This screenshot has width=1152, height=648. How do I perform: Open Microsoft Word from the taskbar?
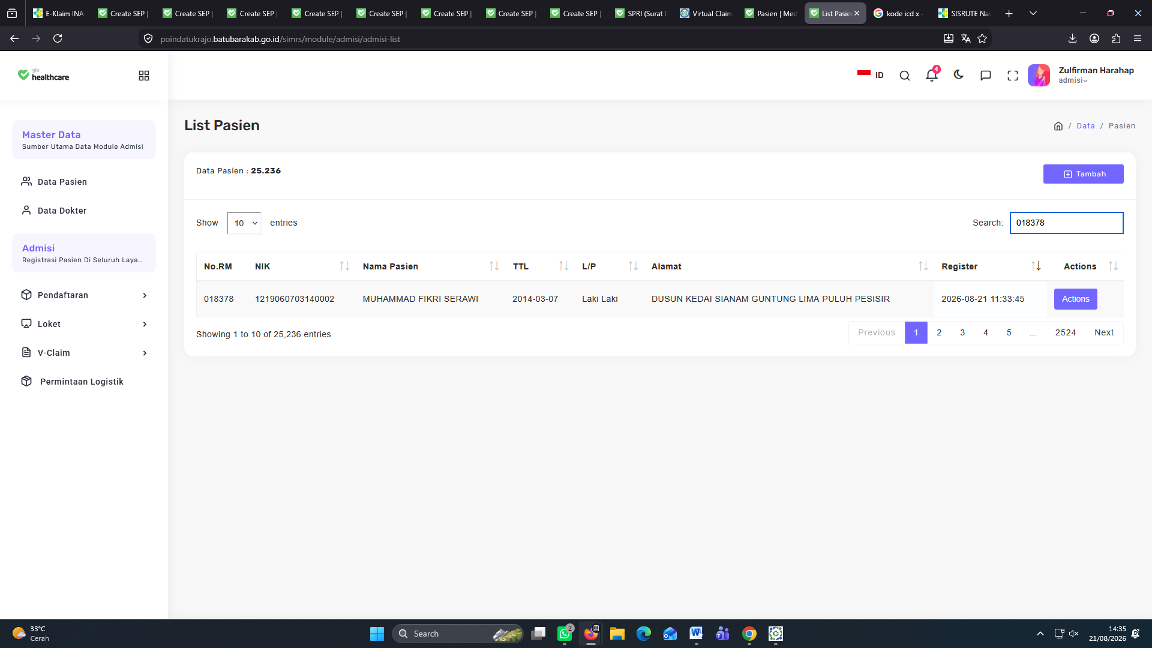pyautogui.click(x=696, y=634)
